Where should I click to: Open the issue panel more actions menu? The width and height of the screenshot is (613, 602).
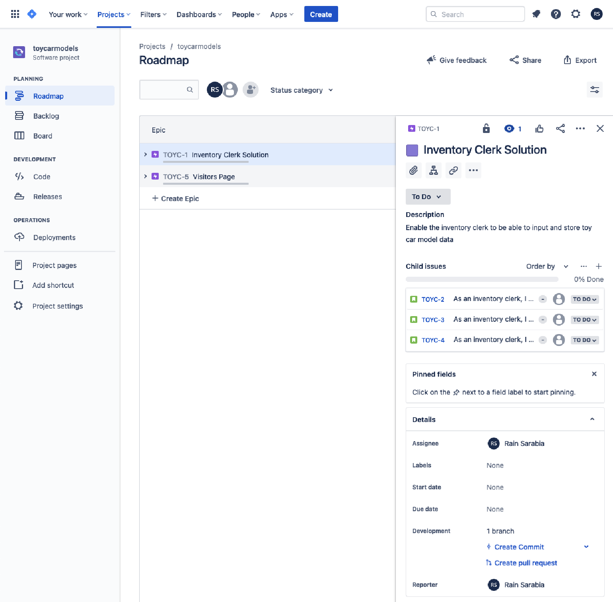click(580, 128)
